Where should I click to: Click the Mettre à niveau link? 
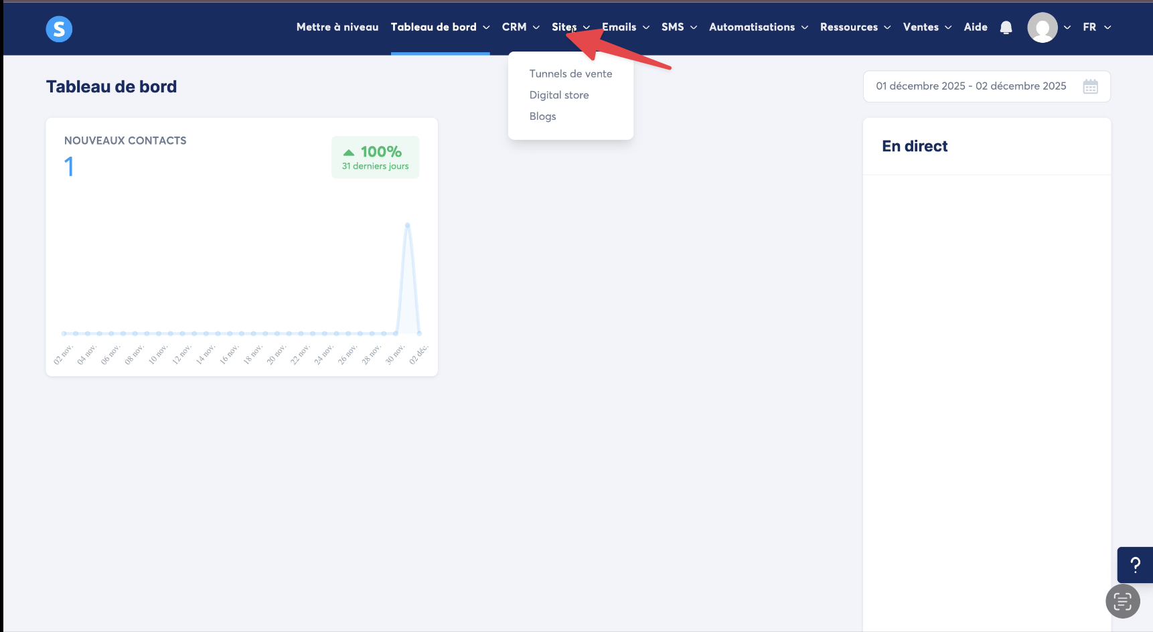click(x=337, y=27)
